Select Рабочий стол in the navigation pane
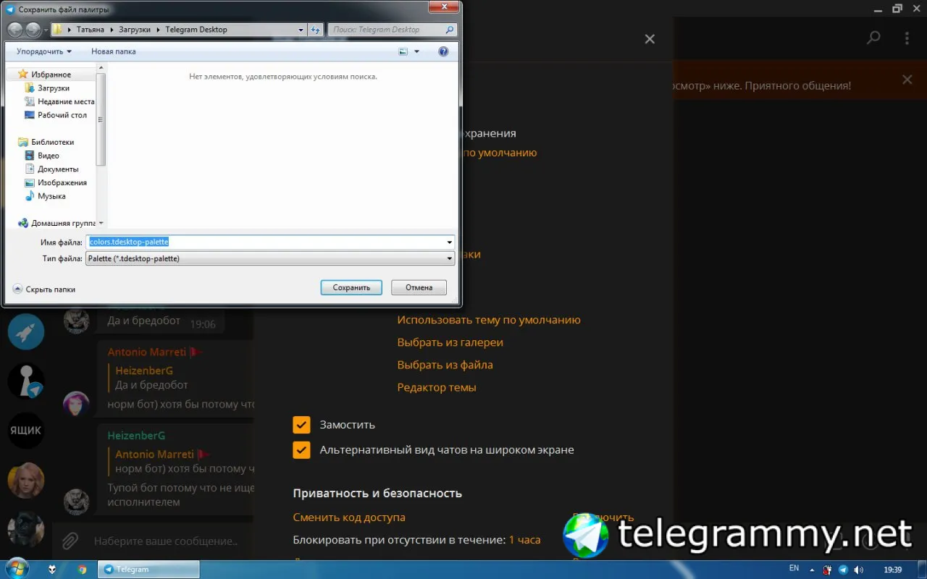Viewport: 927px width, 579px height. (62, 115)
